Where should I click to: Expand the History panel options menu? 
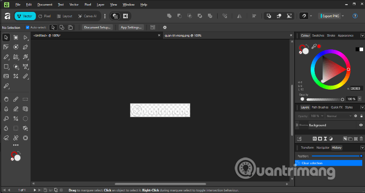click(362, 147)
